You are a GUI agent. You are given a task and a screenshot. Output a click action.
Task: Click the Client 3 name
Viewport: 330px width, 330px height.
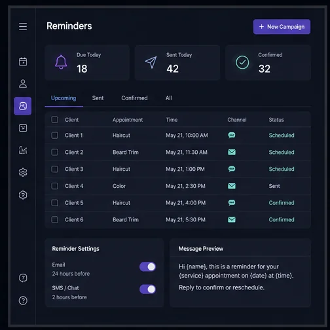pyautogui.click(x=74, y=169)
